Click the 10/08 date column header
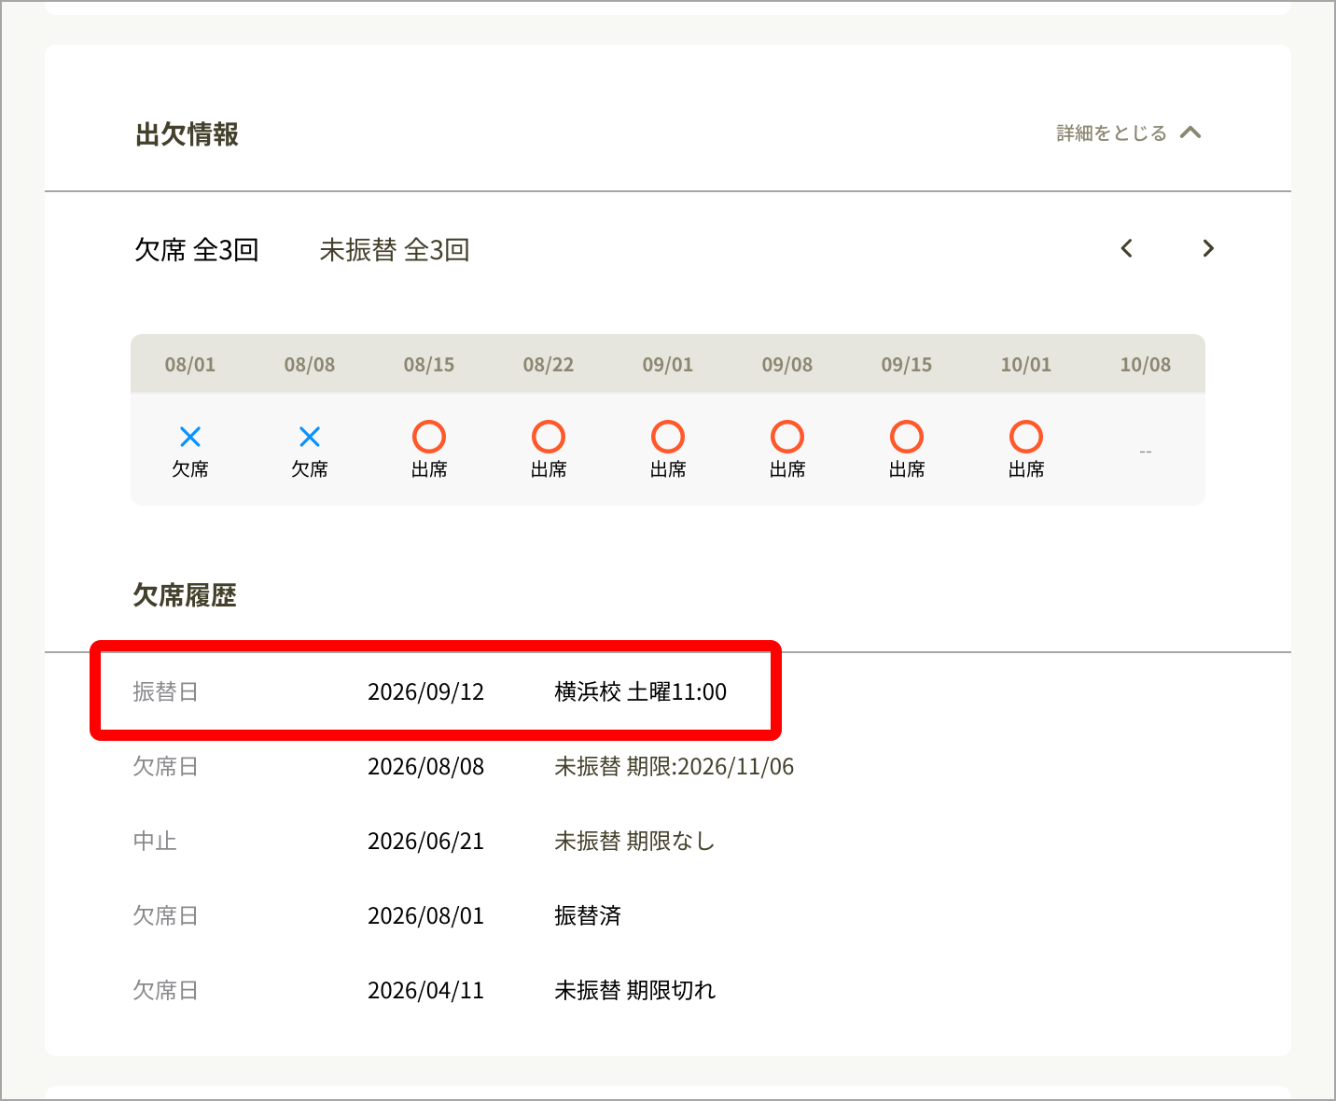 tap(1146, 365)
